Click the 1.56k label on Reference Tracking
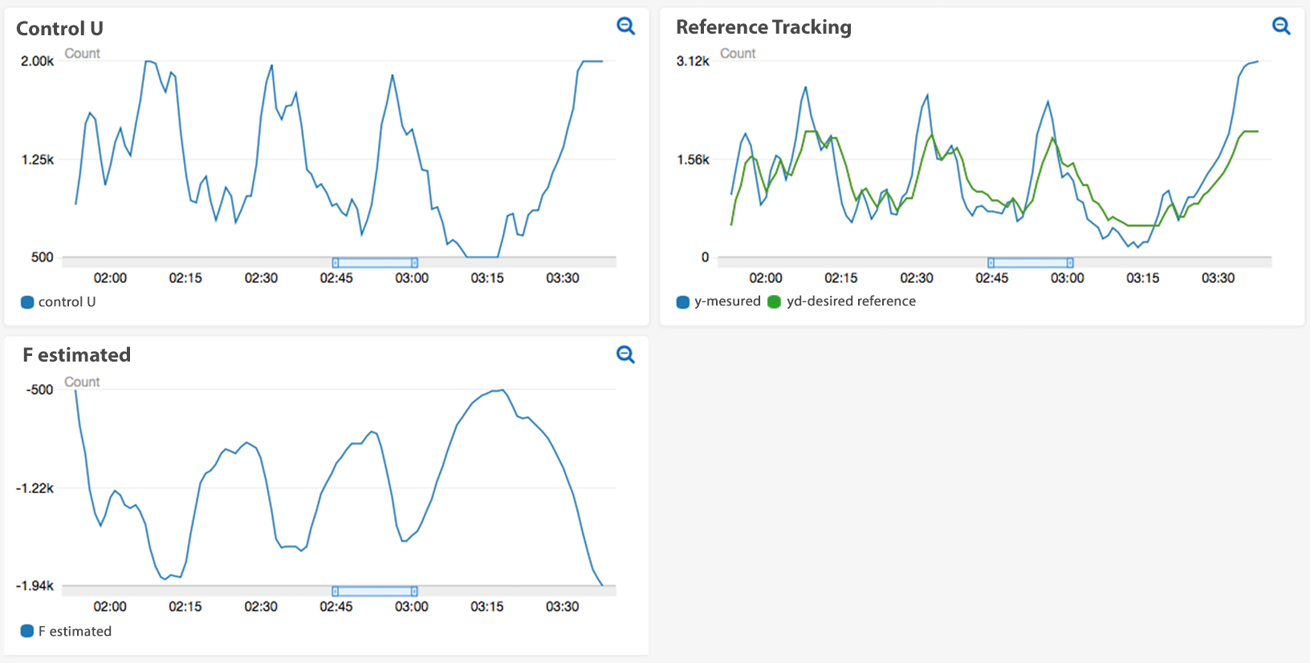The width and height of the screenshot is (1310, 663). point(693,160)
